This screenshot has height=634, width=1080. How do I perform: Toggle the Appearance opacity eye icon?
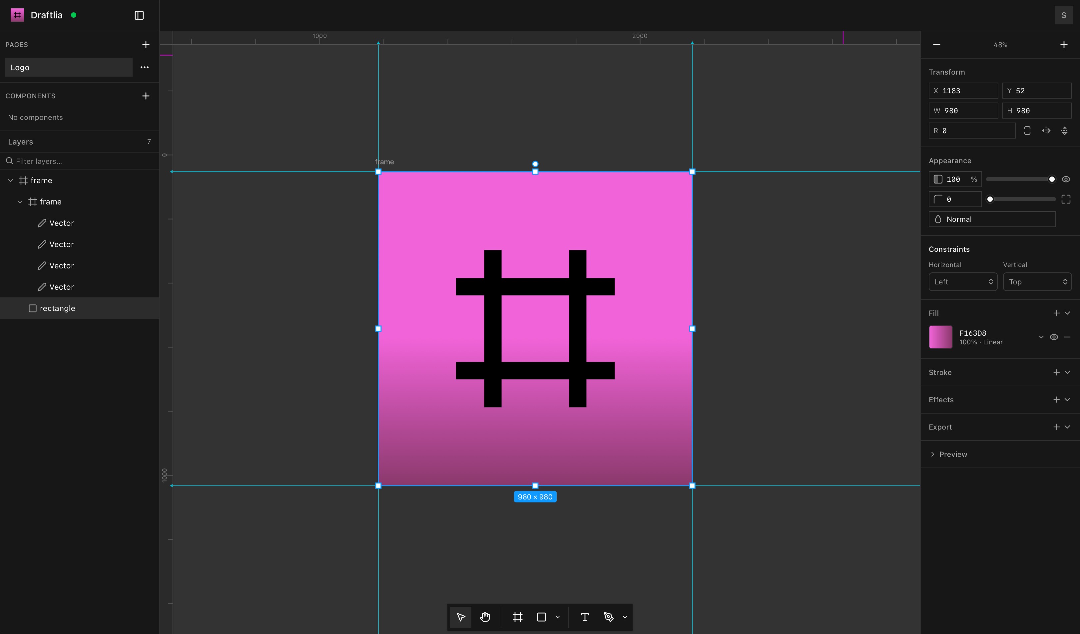(x=1066, y=179)
